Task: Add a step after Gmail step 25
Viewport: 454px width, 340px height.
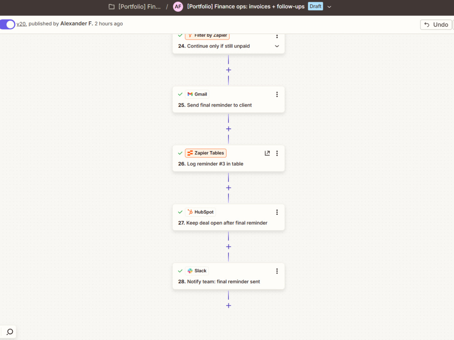Action: 228,129
